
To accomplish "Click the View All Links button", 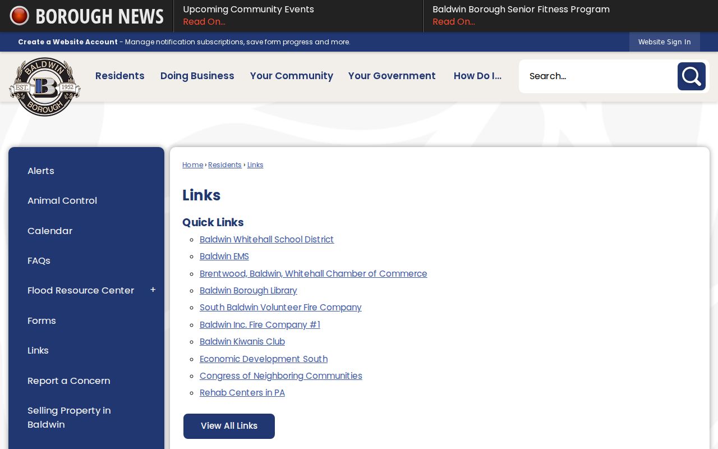I will [229, 426].
